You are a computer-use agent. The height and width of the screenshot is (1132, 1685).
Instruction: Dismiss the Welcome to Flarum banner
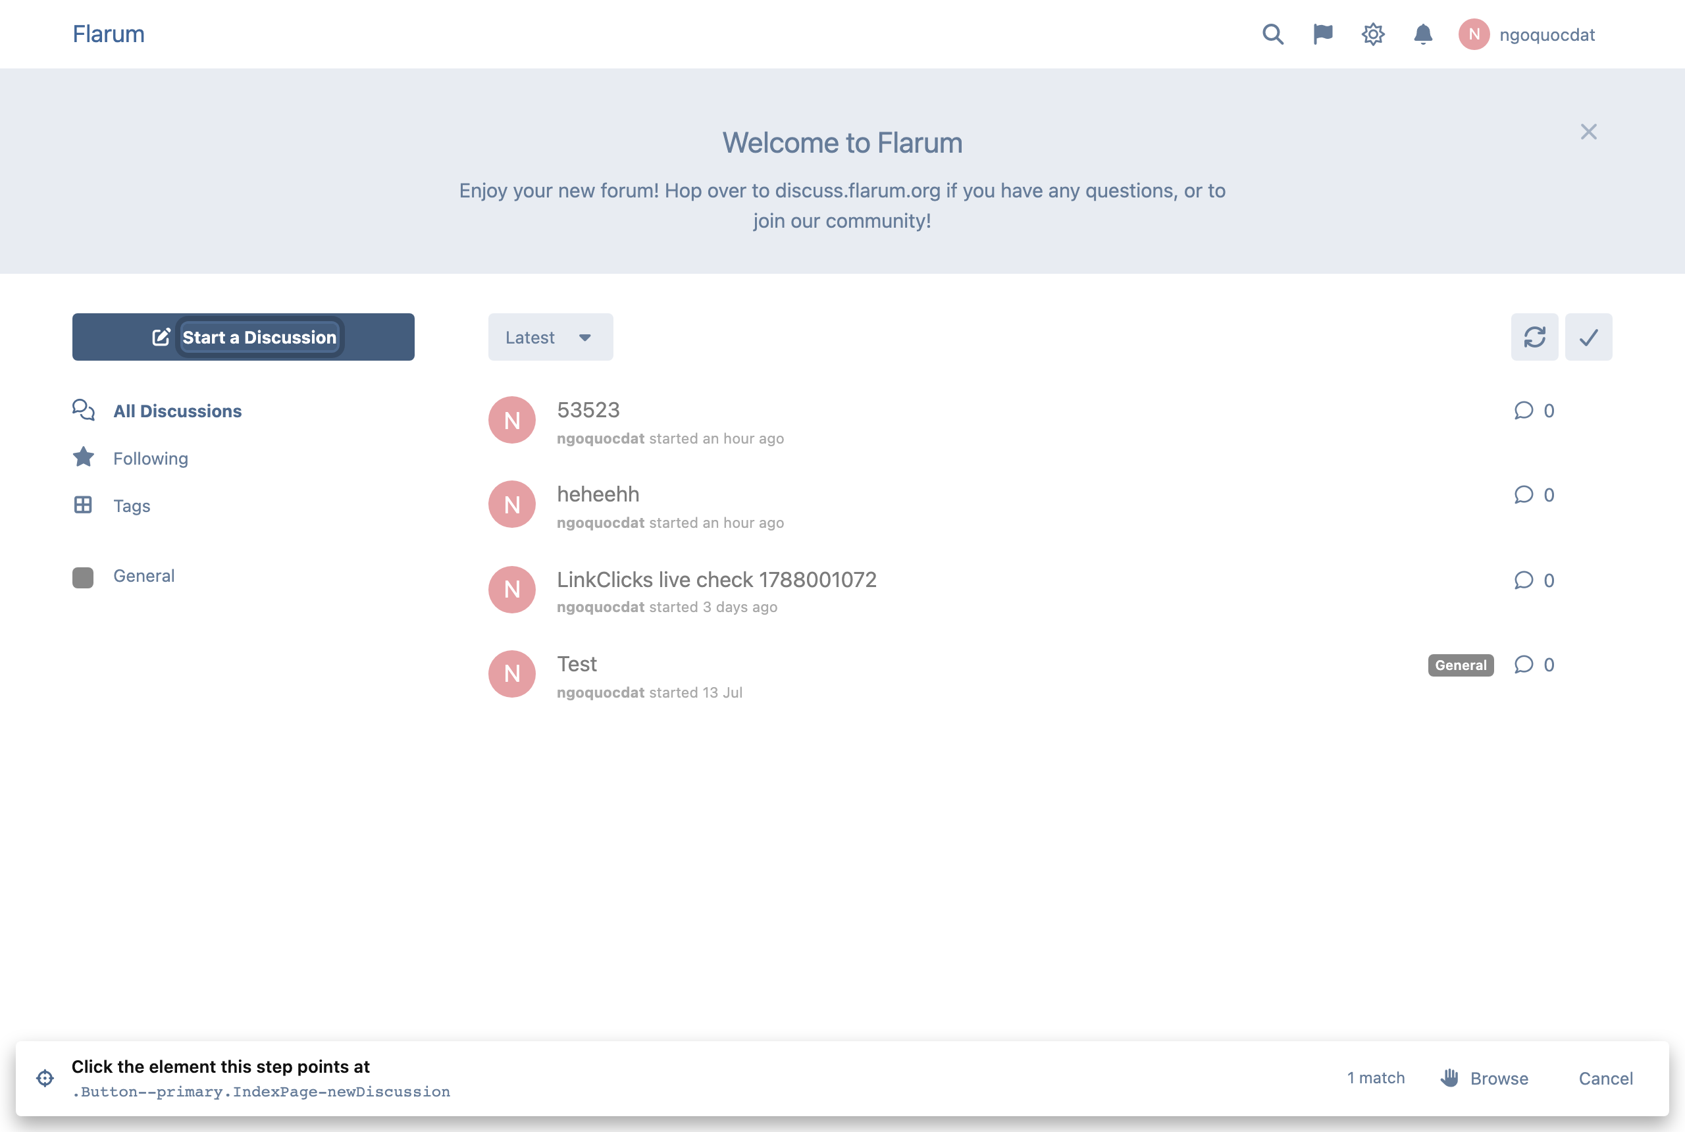click(1588, 132)
